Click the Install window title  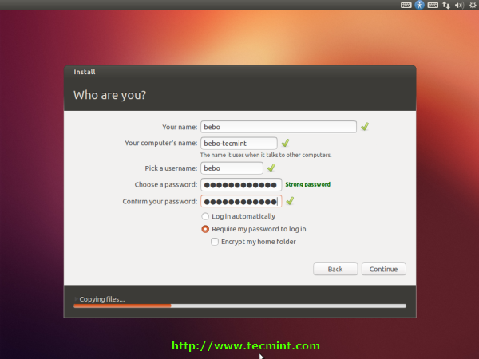point(85,72)
